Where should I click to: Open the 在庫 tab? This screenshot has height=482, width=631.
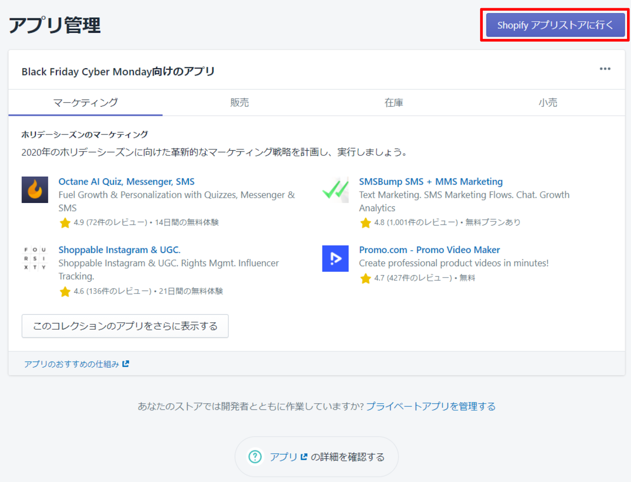pos(394,103)
